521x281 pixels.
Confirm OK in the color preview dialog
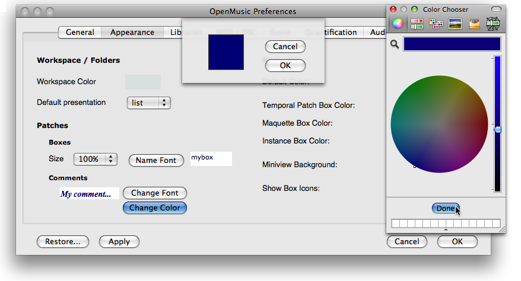pyautogui.click(x=285, y=65)
